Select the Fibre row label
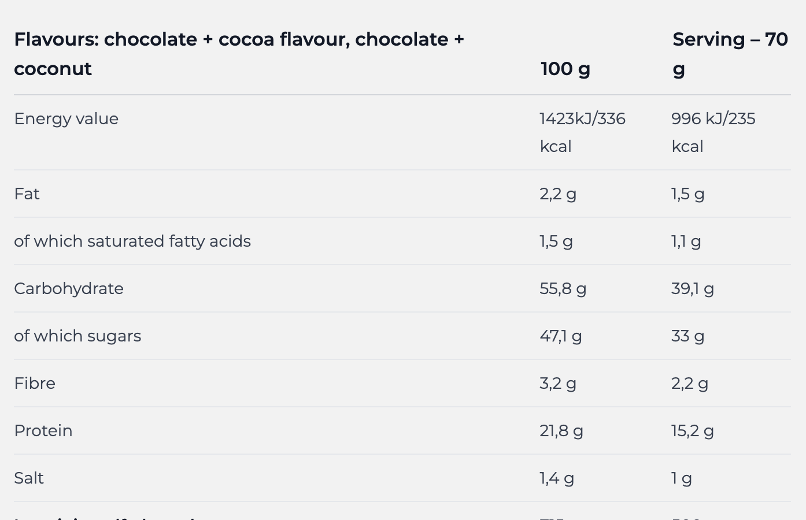Image resolution: width=806 pixels, height=520 pixels. (x=35, y=383)
